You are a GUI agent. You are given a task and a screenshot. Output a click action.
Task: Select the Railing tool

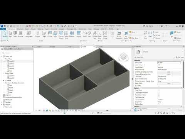coord(79,34)
